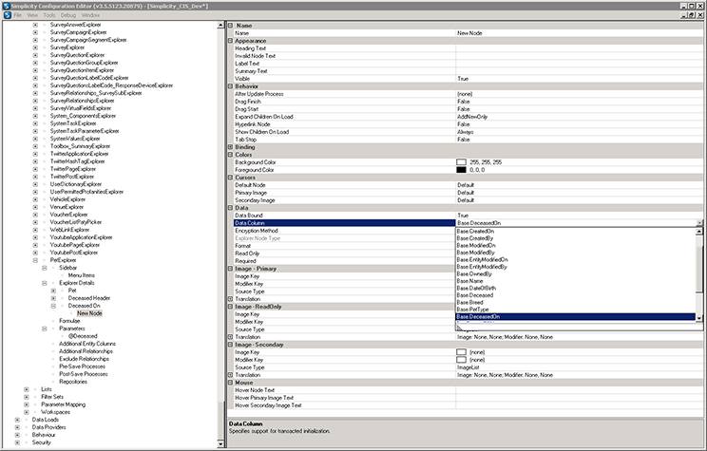Image resolution: width=707 pixels, height=451 pixels.
Task: Select the @Deceased parameter tree item
Action: [x=83, y=336]
